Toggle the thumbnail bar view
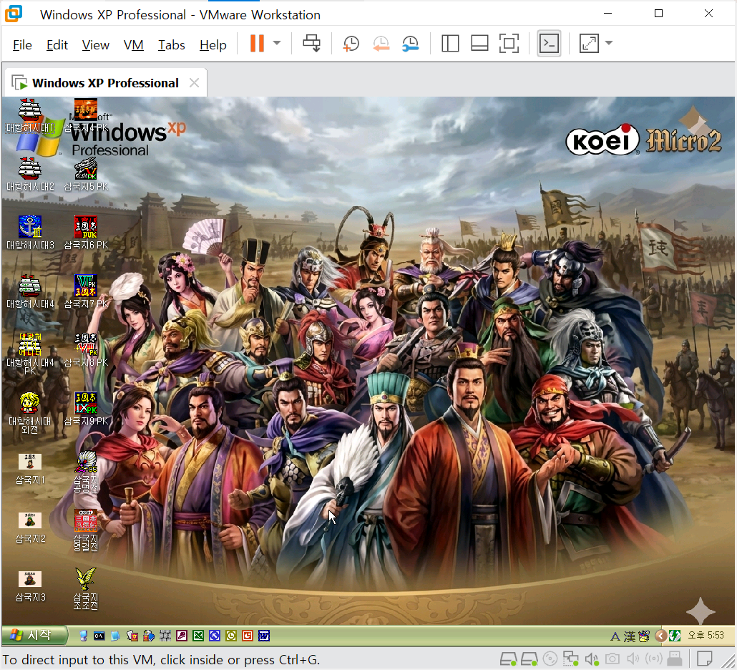 479,43
